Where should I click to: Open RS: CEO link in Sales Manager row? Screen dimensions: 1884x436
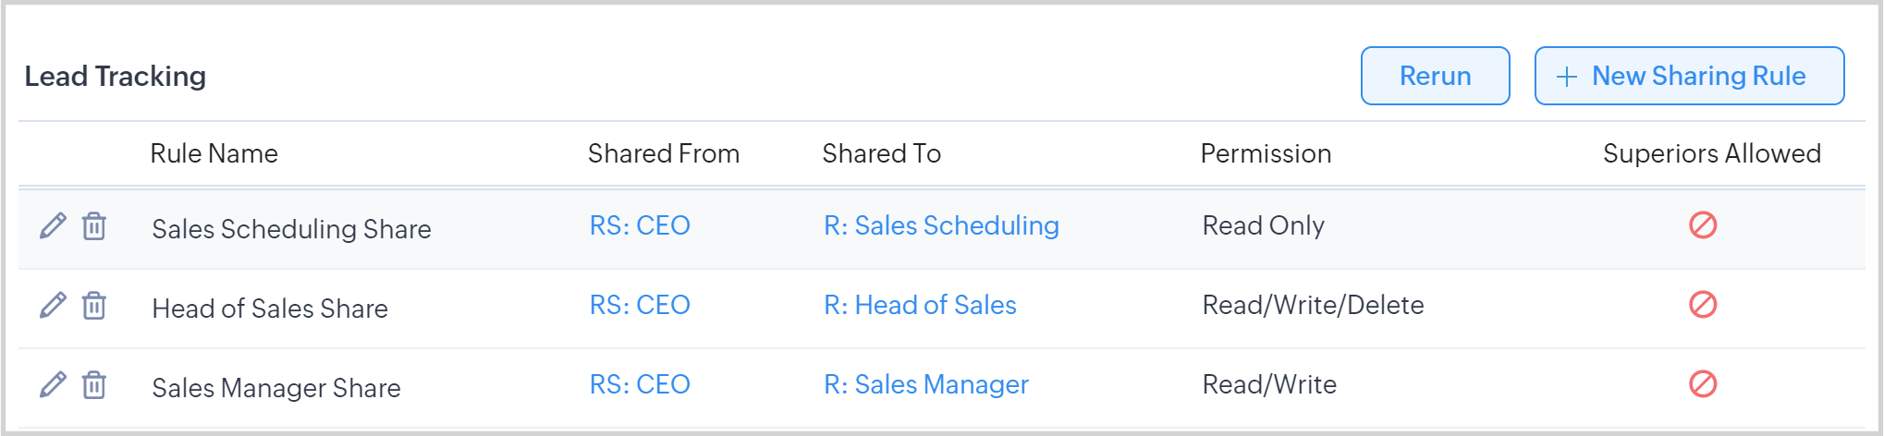point(640,384)
